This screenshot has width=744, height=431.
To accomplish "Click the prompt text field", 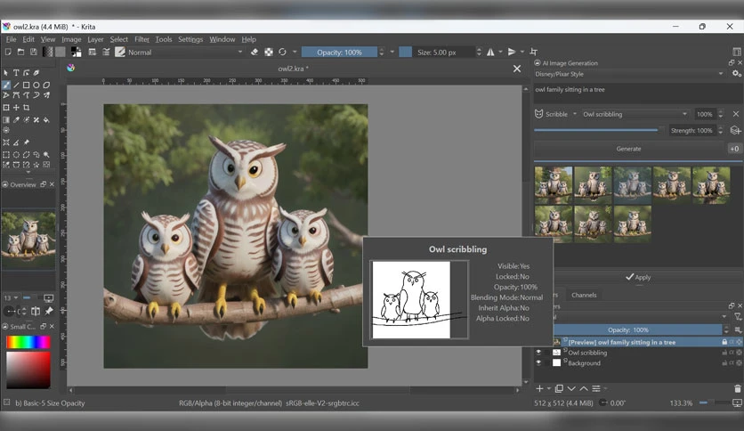I will (638, 94).
